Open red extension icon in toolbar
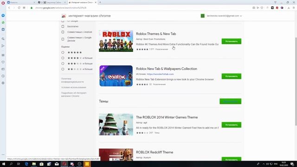Screen dimensions: 297x167 click(x=277, y=8)
